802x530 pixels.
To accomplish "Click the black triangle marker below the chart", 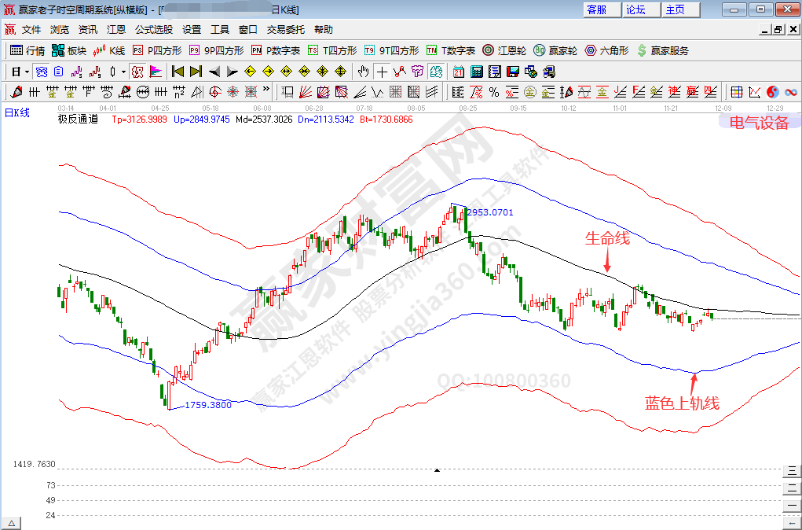I will click(438, 470).
